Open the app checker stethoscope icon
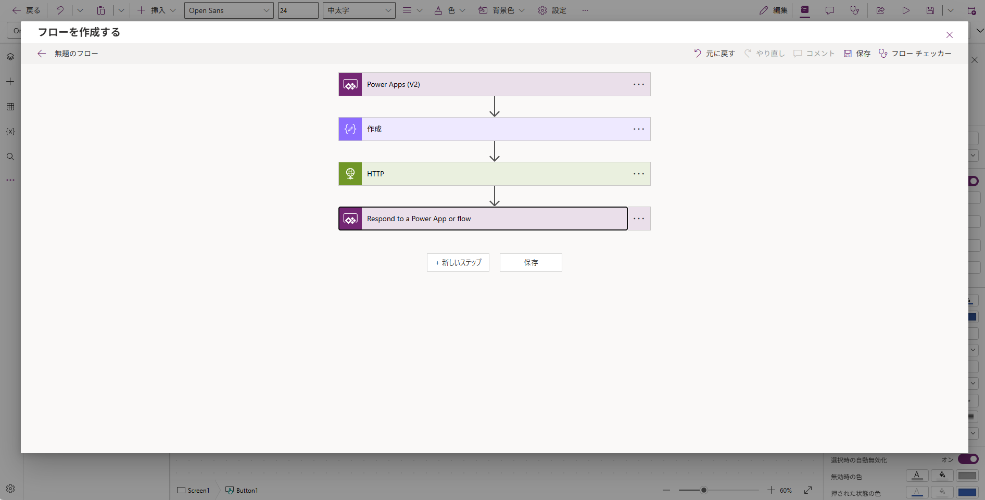Viewport: 985px width, 500px height. point(855,10)
